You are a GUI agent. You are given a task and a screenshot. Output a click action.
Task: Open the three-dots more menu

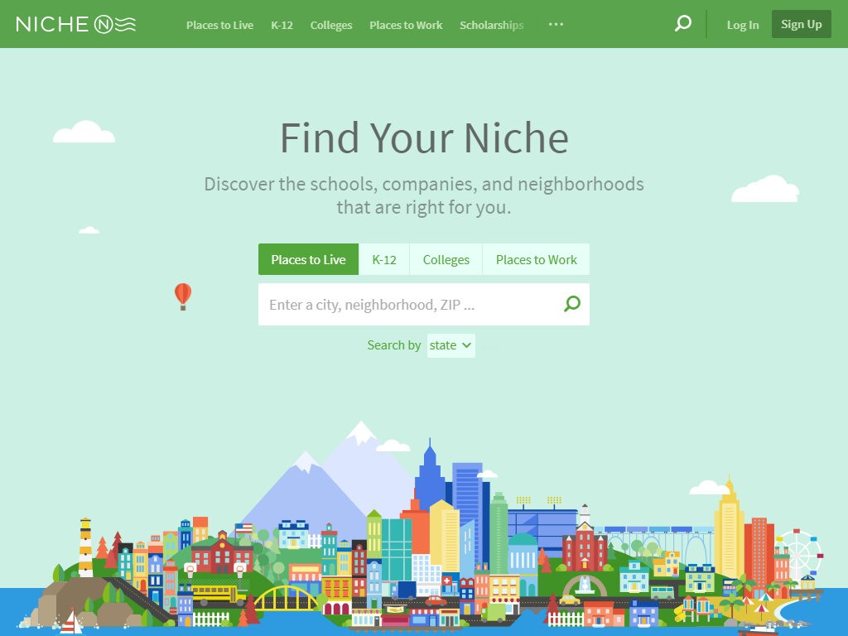pos(556,24)
